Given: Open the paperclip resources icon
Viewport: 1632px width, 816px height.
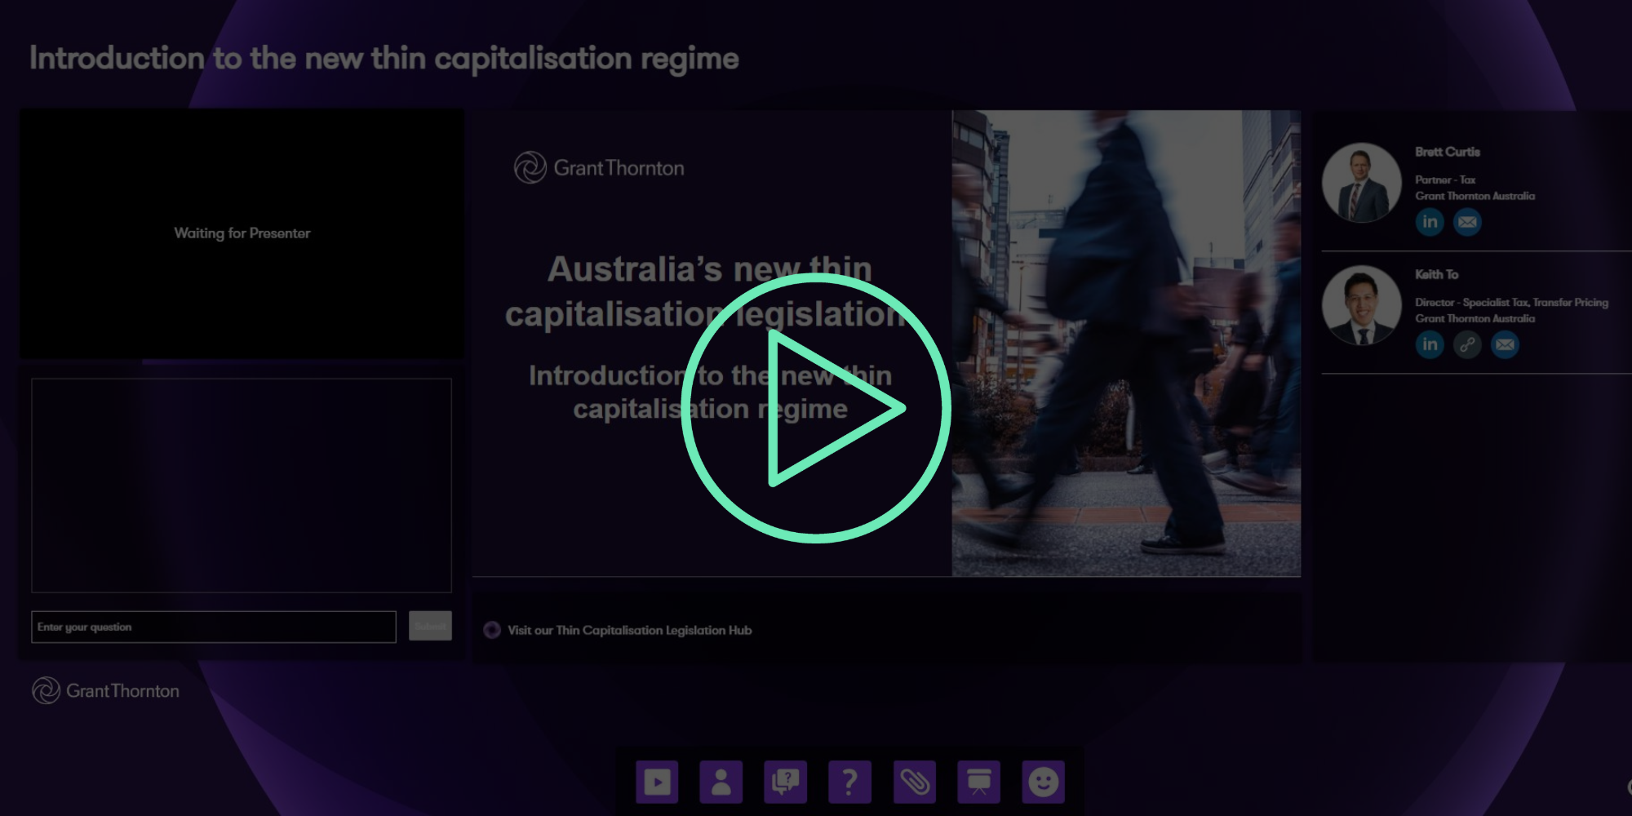Looking at the screenshot, I should point(914,782).
